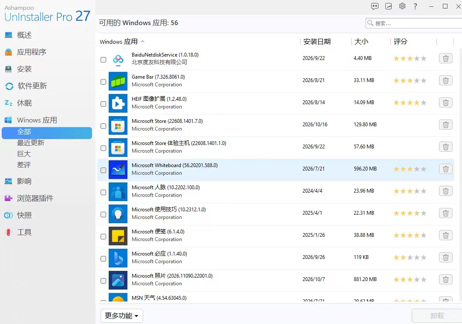462x324 pixels.
Task: Click trash icon for Microsoft 照片
Action: pyautogui.click(x=445, y=279)
